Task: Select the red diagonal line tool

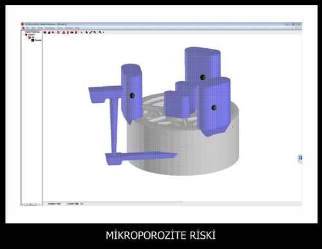Action: (91, 32)
